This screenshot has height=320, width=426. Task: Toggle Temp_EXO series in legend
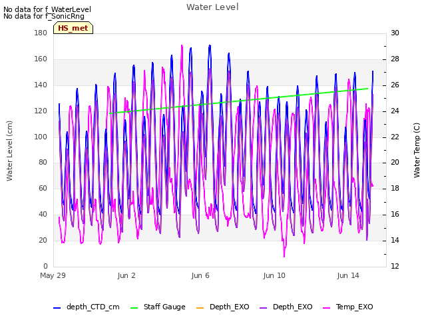tap(347, 307)
